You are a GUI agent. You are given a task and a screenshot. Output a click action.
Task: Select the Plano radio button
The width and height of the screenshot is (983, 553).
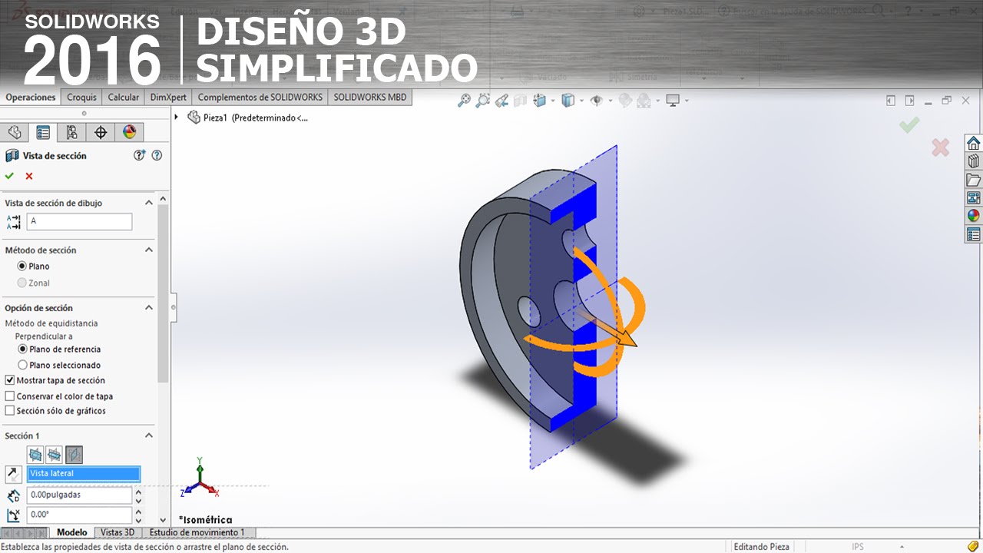pyautogui.click(x=22, y=266)
